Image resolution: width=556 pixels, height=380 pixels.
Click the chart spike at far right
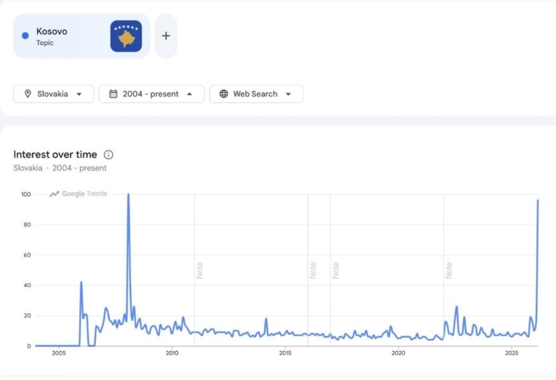click(538, 201)
